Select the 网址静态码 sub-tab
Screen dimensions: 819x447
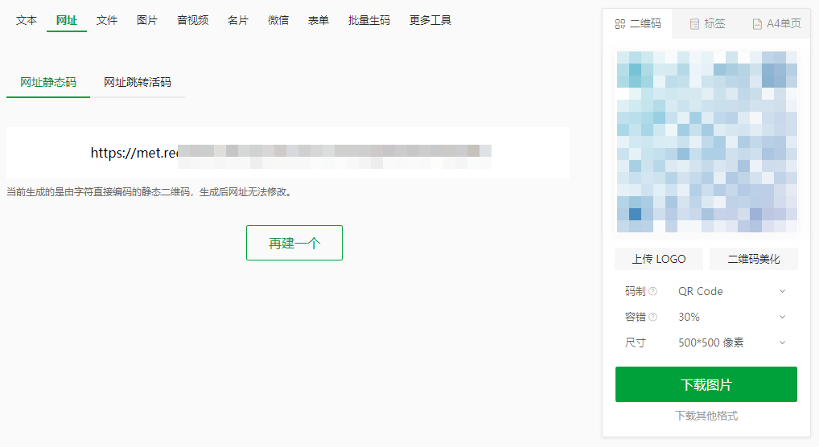(48, 82)
